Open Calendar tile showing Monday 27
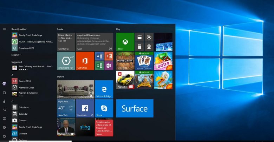Image resolution: width=274 pixels, height=142 pixels. (66, 42)
